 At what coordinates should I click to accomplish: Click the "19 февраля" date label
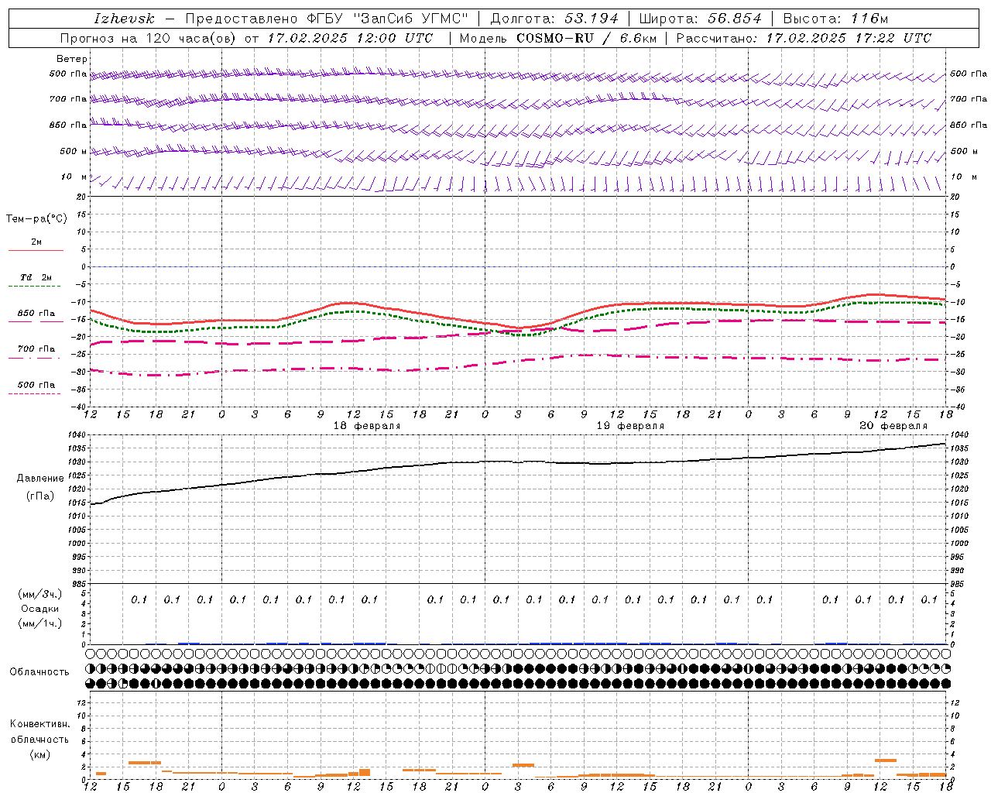[630, 426]
